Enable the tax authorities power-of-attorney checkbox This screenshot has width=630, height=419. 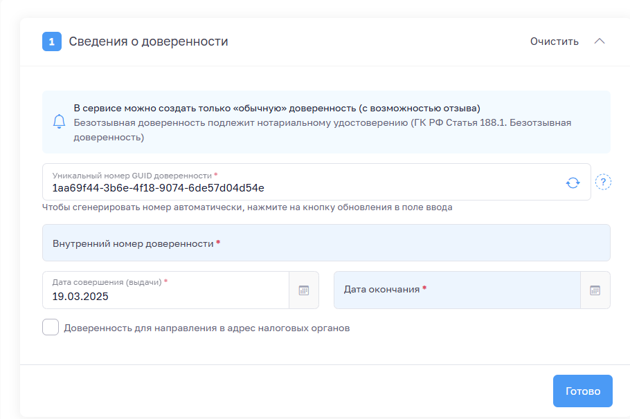pyautogui.click(x=51, y=328)
